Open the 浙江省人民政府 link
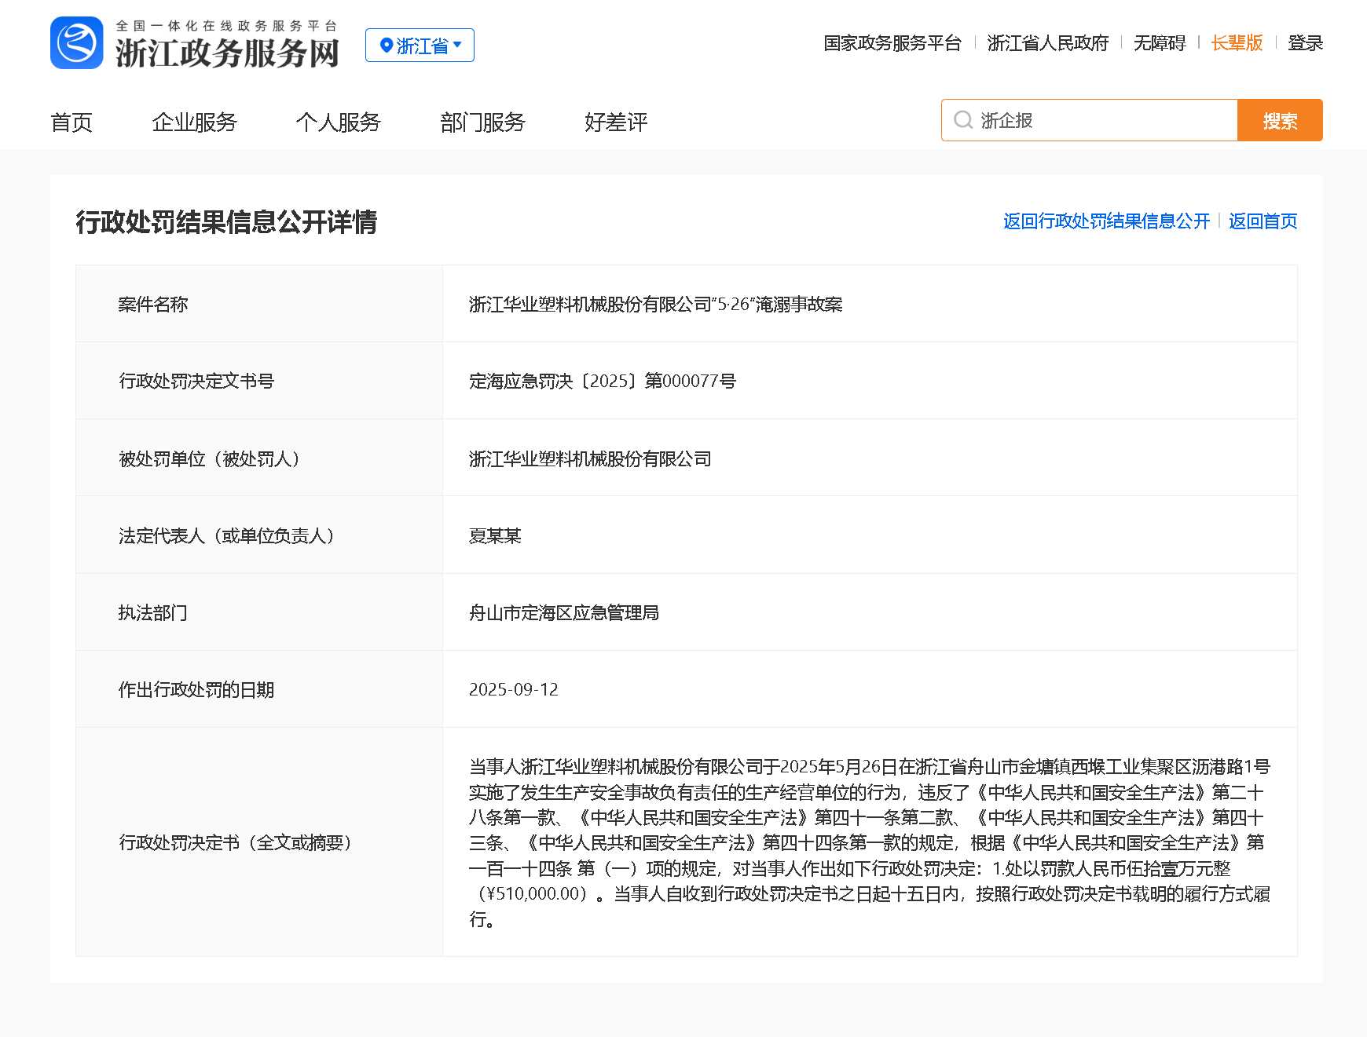Screen dimensions: 1367x1037 [x=1048, y=43]
